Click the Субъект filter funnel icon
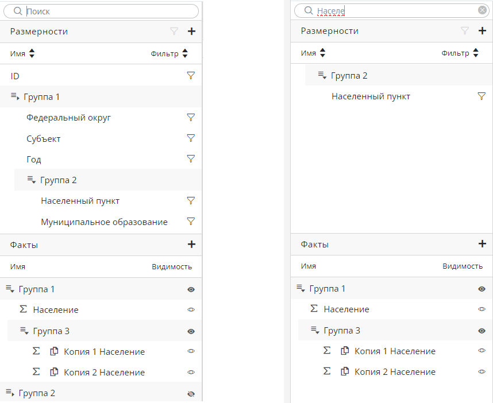Image resolution: width=493 pixels, height=403 pixels. point(191,138)
